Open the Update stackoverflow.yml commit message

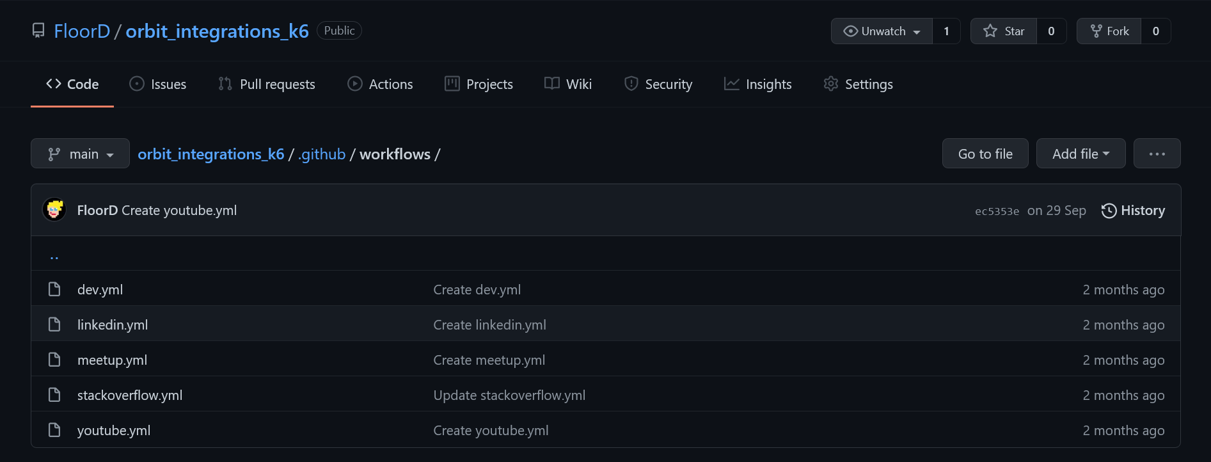(509, 395)
